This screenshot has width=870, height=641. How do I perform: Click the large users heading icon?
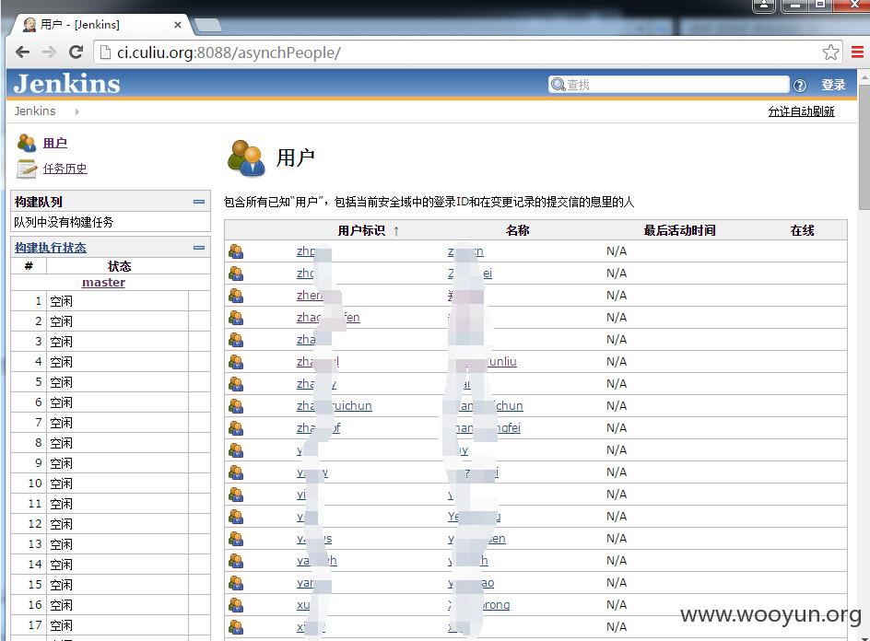tap(246, 158)
